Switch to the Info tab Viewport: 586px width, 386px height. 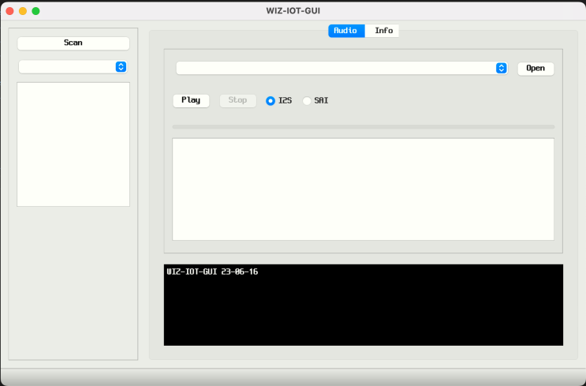point(383,31)
